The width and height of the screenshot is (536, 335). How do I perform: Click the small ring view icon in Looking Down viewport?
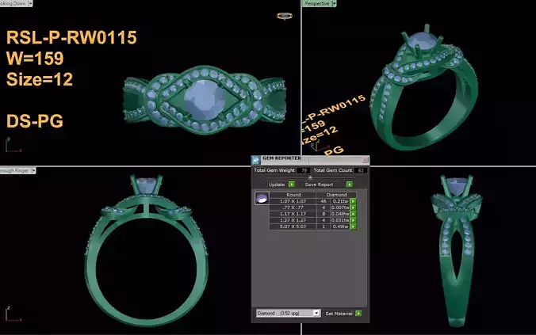[x=285, y=16]
